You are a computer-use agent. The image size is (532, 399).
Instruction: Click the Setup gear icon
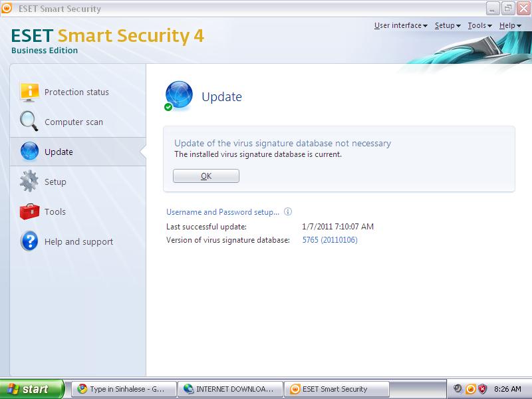click(x=29, y=181)
